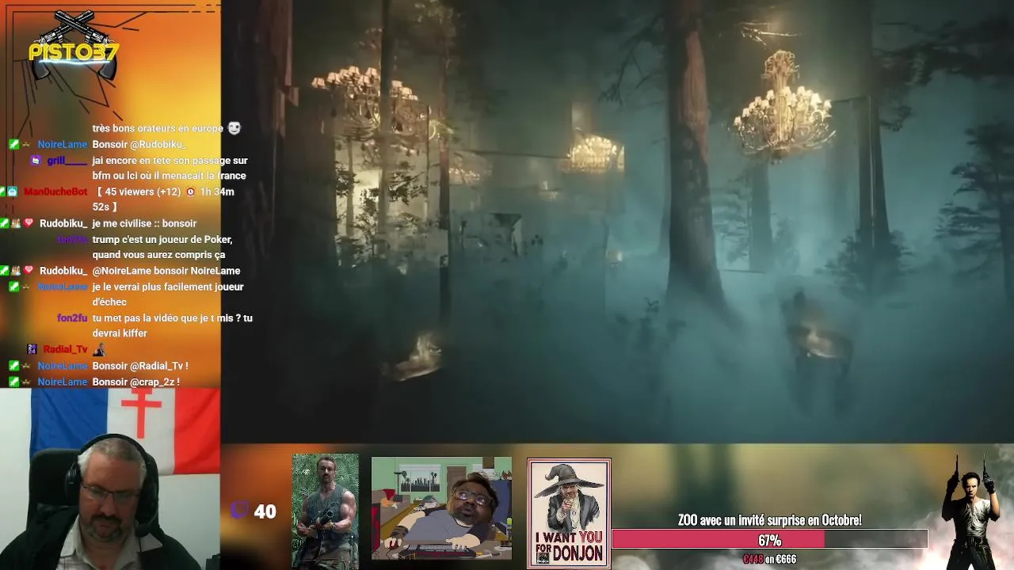Click the suited man emote after Radial_Tv
The height and width of the screenshot is (570, 1014).
99,349
